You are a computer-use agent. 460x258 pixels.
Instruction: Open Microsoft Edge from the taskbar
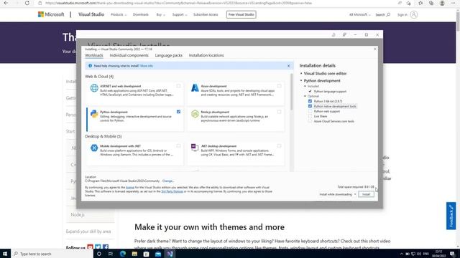click(123, 254)
